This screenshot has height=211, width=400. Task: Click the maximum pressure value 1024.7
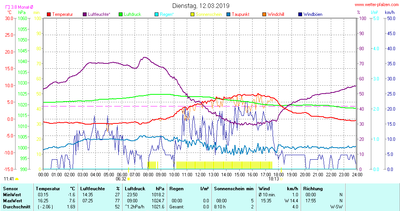tap(158, 201)
